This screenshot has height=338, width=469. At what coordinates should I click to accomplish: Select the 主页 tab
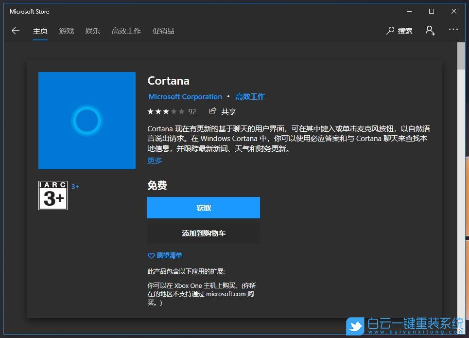click(40, 31)
